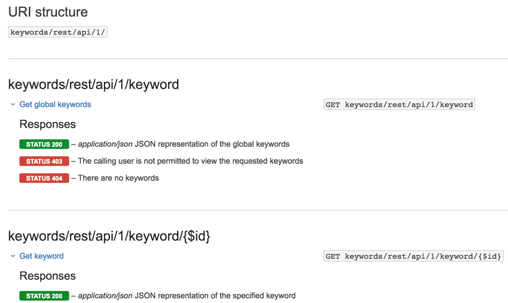Click the text 'There are no keywords'

(118, 178)
